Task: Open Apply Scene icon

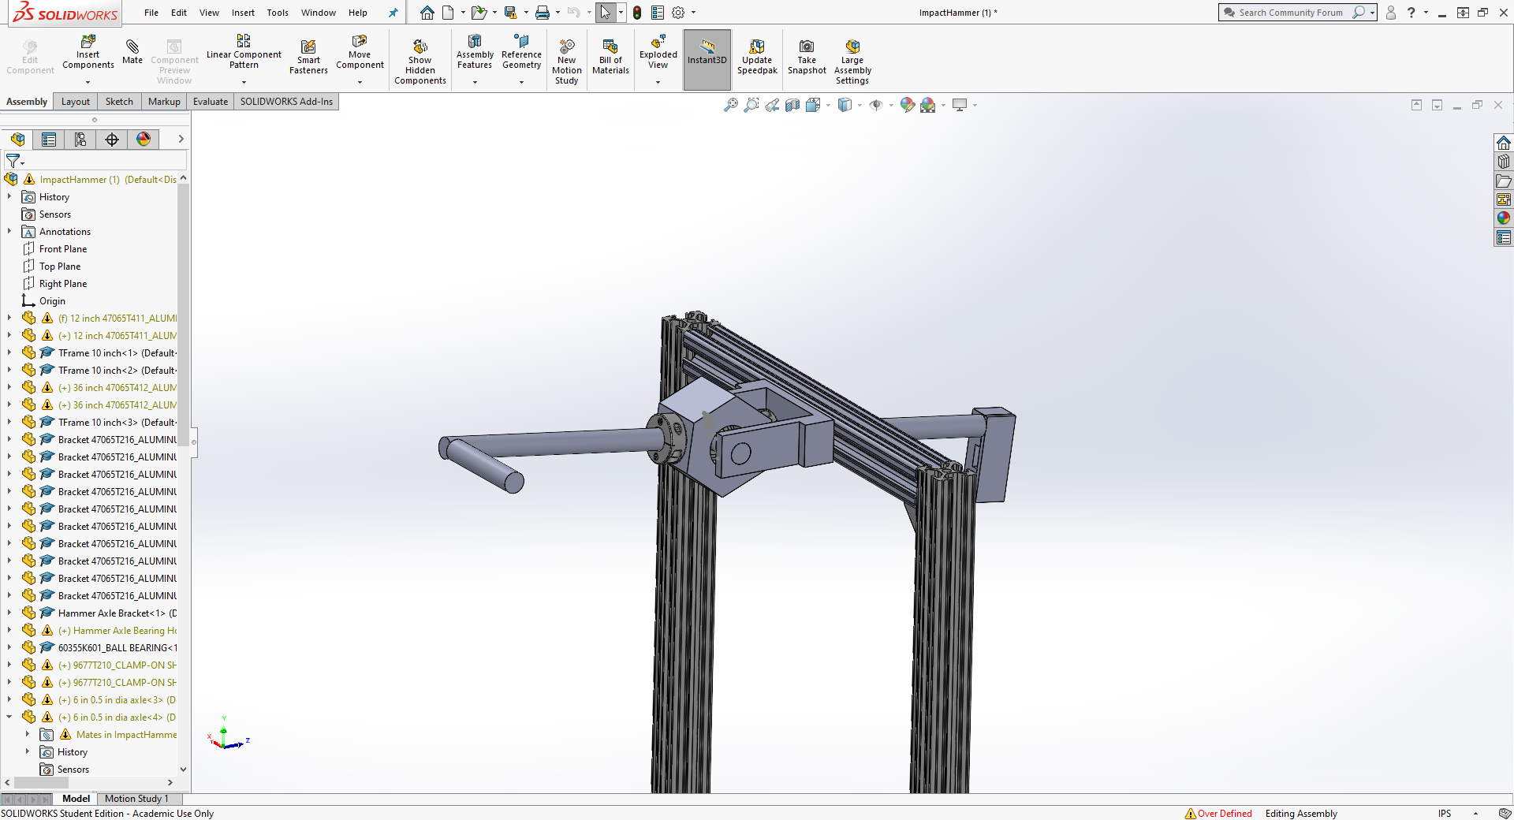Action: pyautogui.click(x=927, y=105)
